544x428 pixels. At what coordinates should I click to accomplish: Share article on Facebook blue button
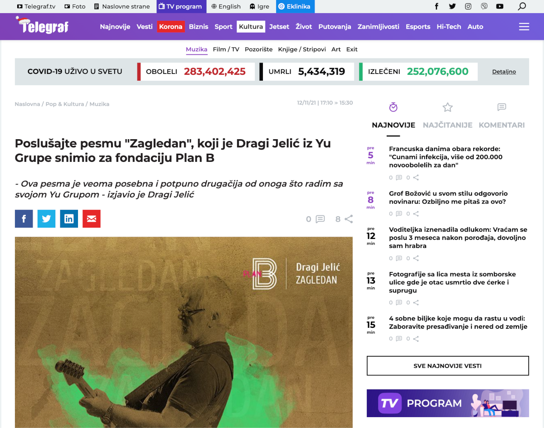[x=24, y=219]
